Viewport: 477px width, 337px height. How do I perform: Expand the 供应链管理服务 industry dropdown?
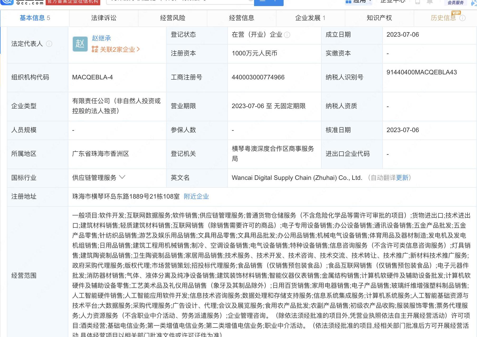coord(122,177)
